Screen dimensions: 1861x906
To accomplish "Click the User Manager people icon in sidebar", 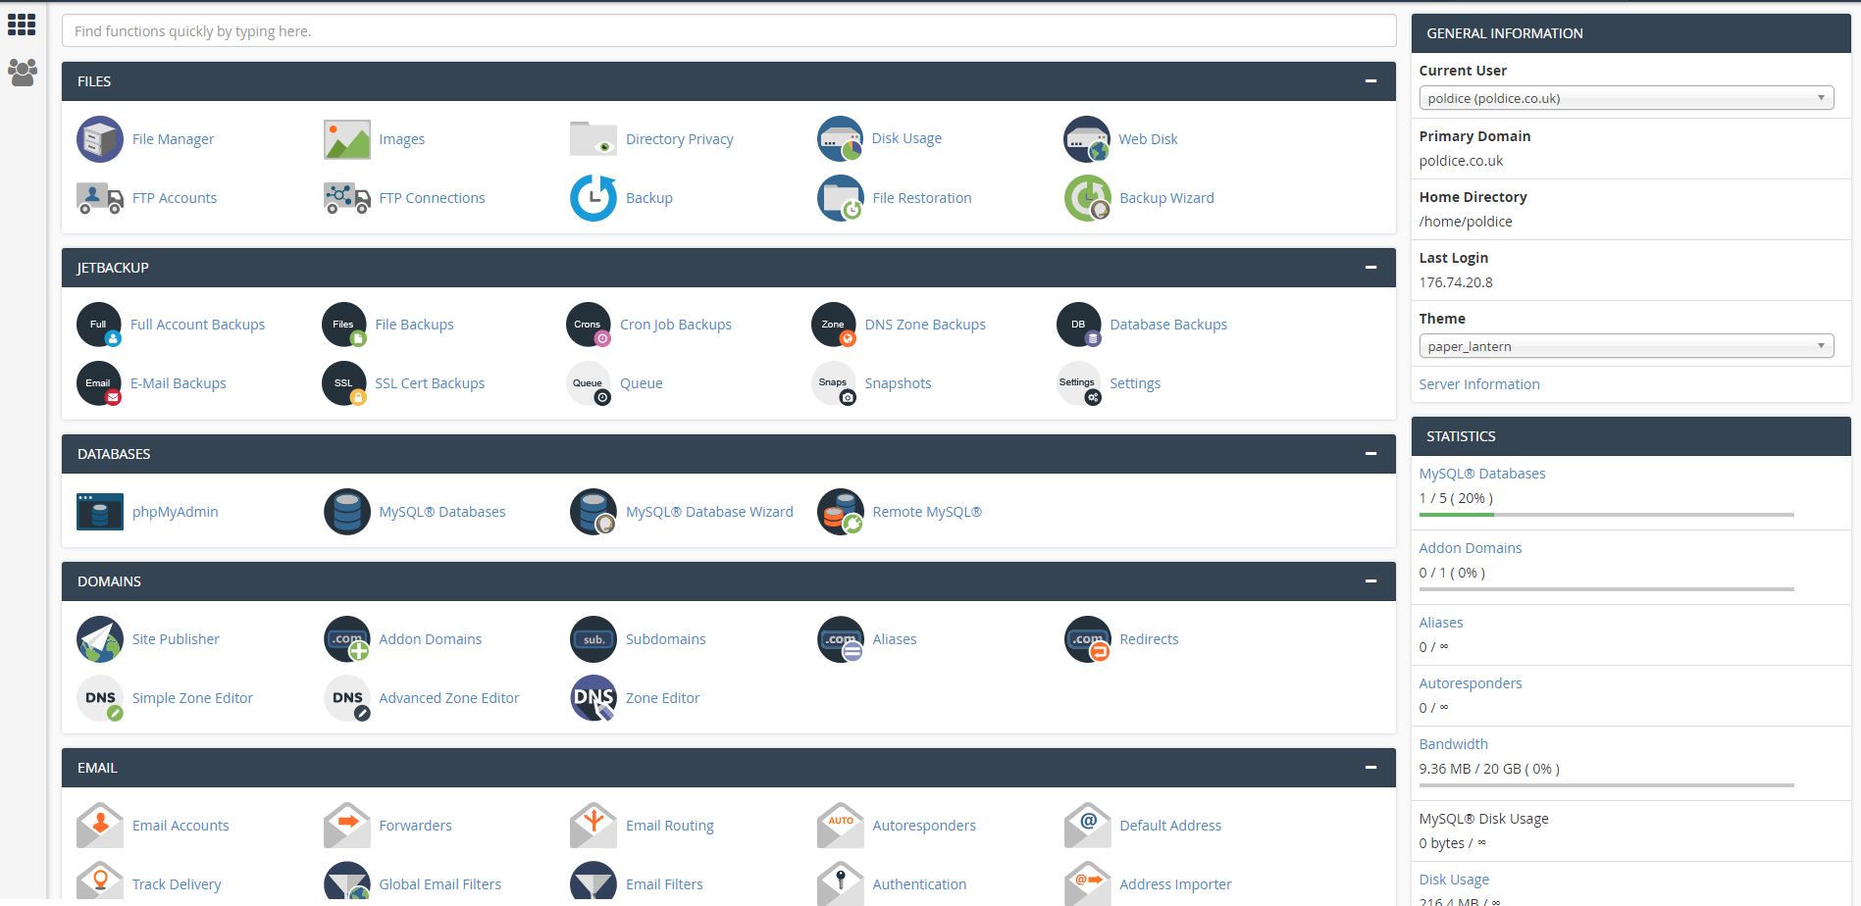I will (x=22, y=72).
